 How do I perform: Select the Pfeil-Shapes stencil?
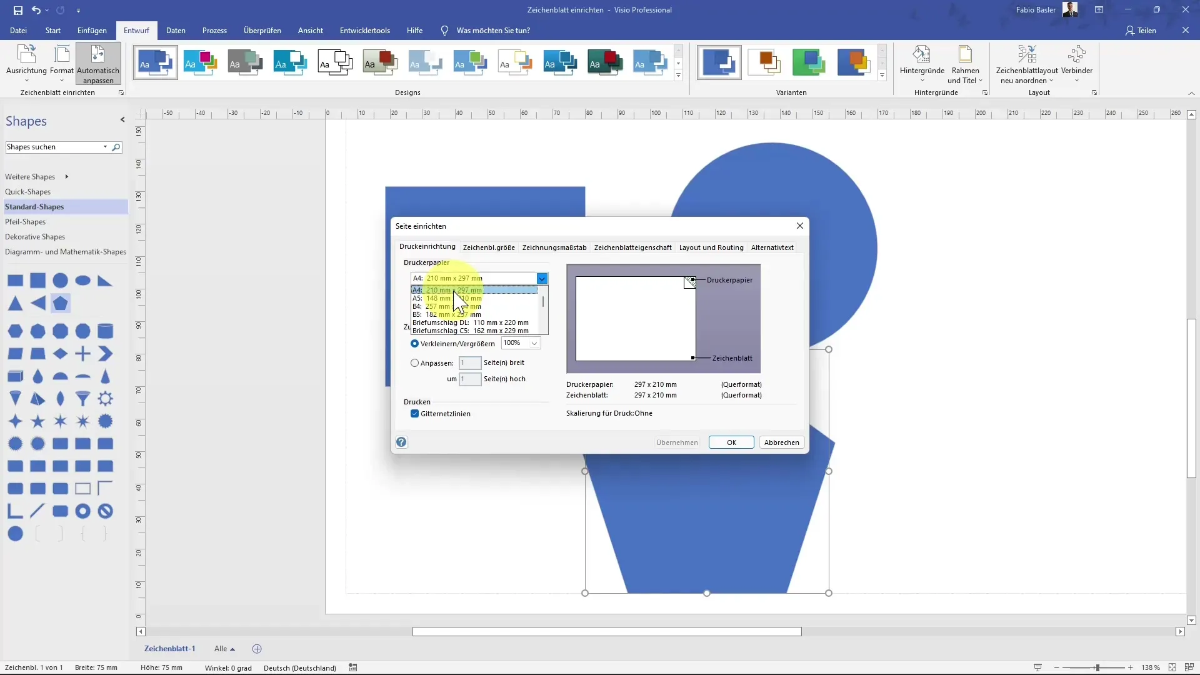(x=64, y=222)
